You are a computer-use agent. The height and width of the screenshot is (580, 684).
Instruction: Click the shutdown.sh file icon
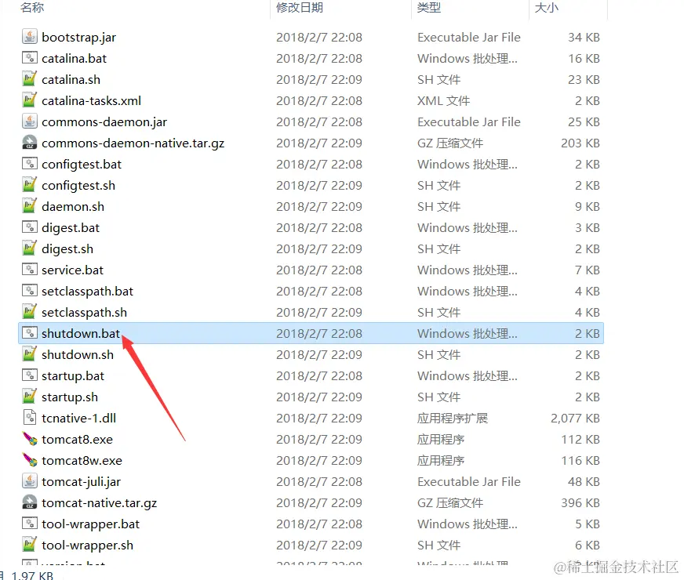29,354
